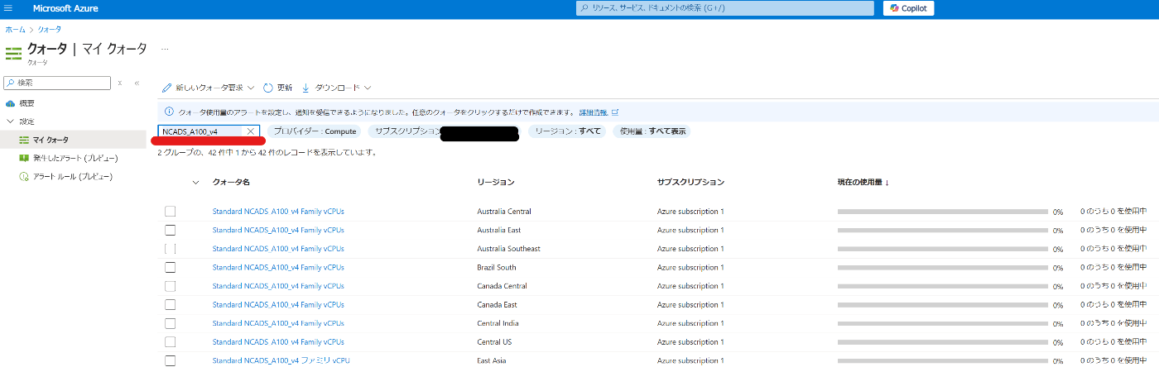This screenshot has height=367, width=1159.
Task: Sort by the クォータ名 column header
Action: [231, 182]
